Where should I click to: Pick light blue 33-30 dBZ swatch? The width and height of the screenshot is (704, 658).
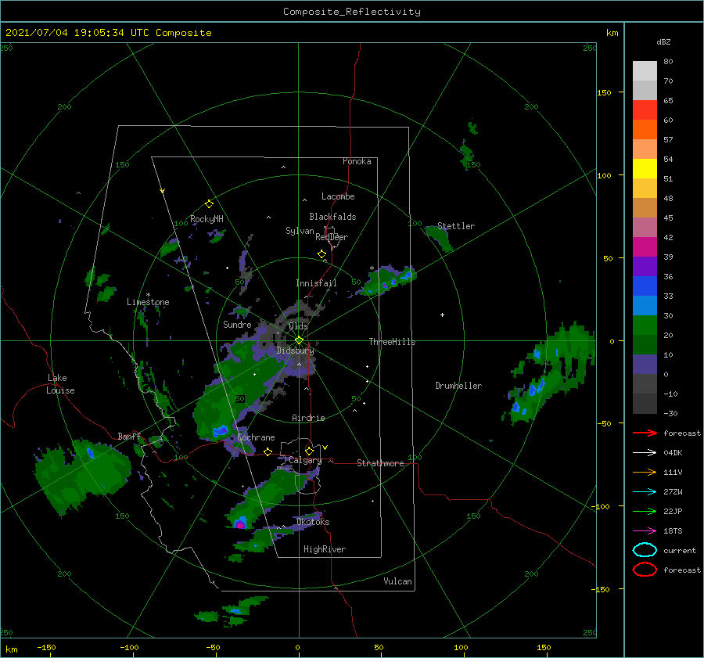tap(645, 305)
